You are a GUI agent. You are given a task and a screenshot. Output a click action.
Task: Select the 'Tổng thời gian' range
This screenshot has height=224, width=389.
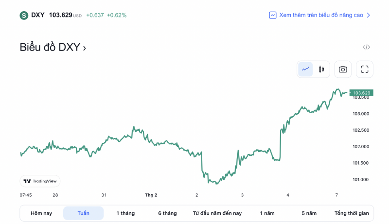click(x=352, y=213)
